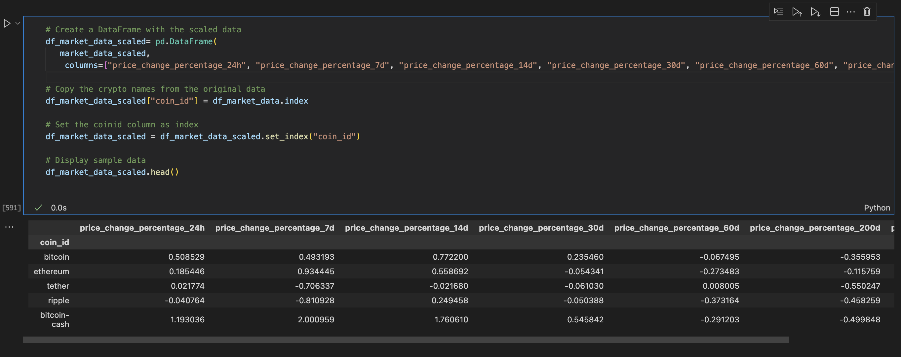Toggle cell focus by clicking execution count [591]
901x357 pixels.
12,208
